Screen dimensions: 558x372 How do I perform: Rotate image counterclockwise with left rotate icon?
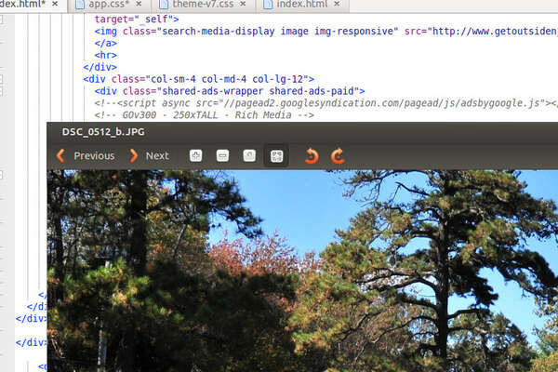click(x=312, y=156)
